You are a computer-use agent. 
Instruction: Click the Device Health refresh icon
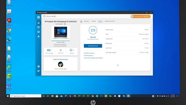click(x=44, y=16)
